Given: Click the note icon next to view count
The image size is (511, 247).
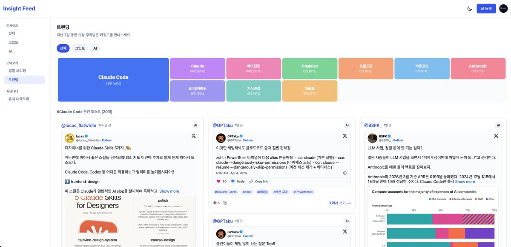Looking at the screenshot, I should click(x=225, y=203).
